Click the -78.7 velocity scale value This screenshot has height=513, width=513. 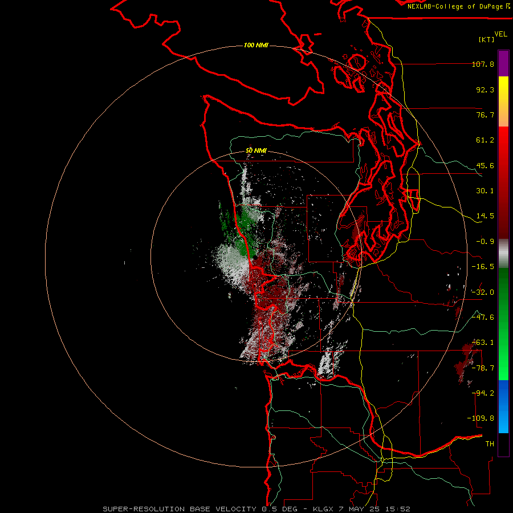[x=483, y=368]
